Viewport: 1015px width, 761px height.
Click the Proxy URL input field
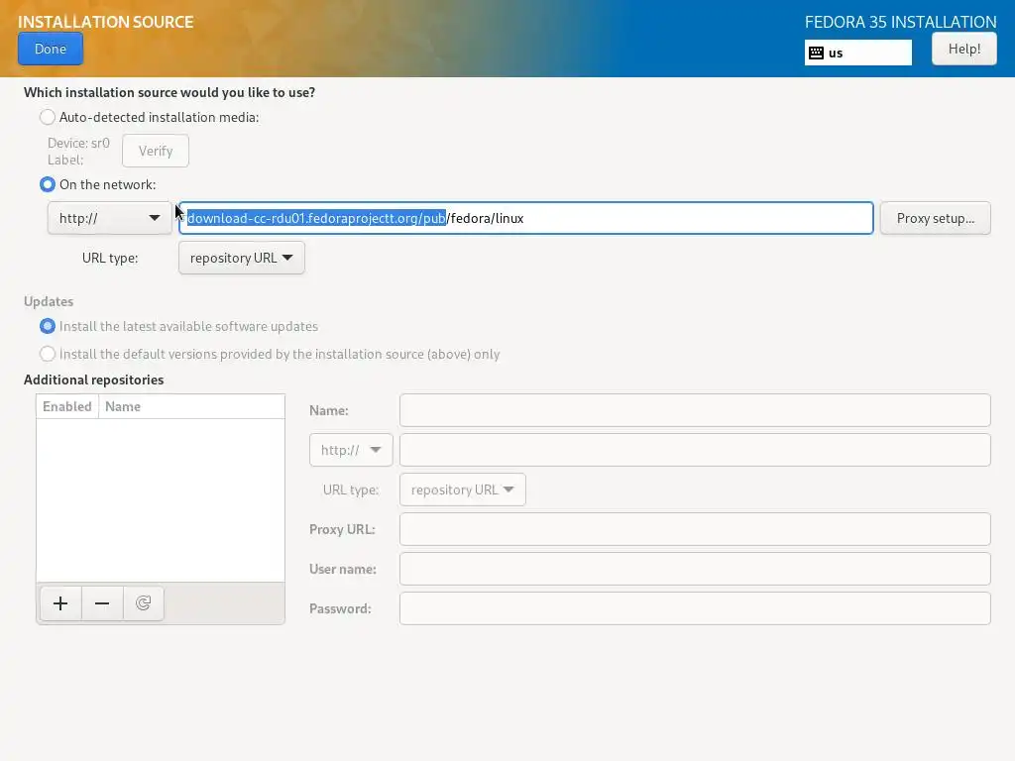click(x=695, y=529)
